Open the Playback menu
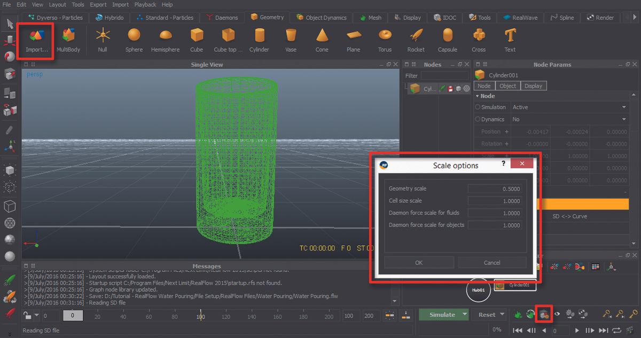This screenshot has height=338, width=641. click(x=144, y=4)
